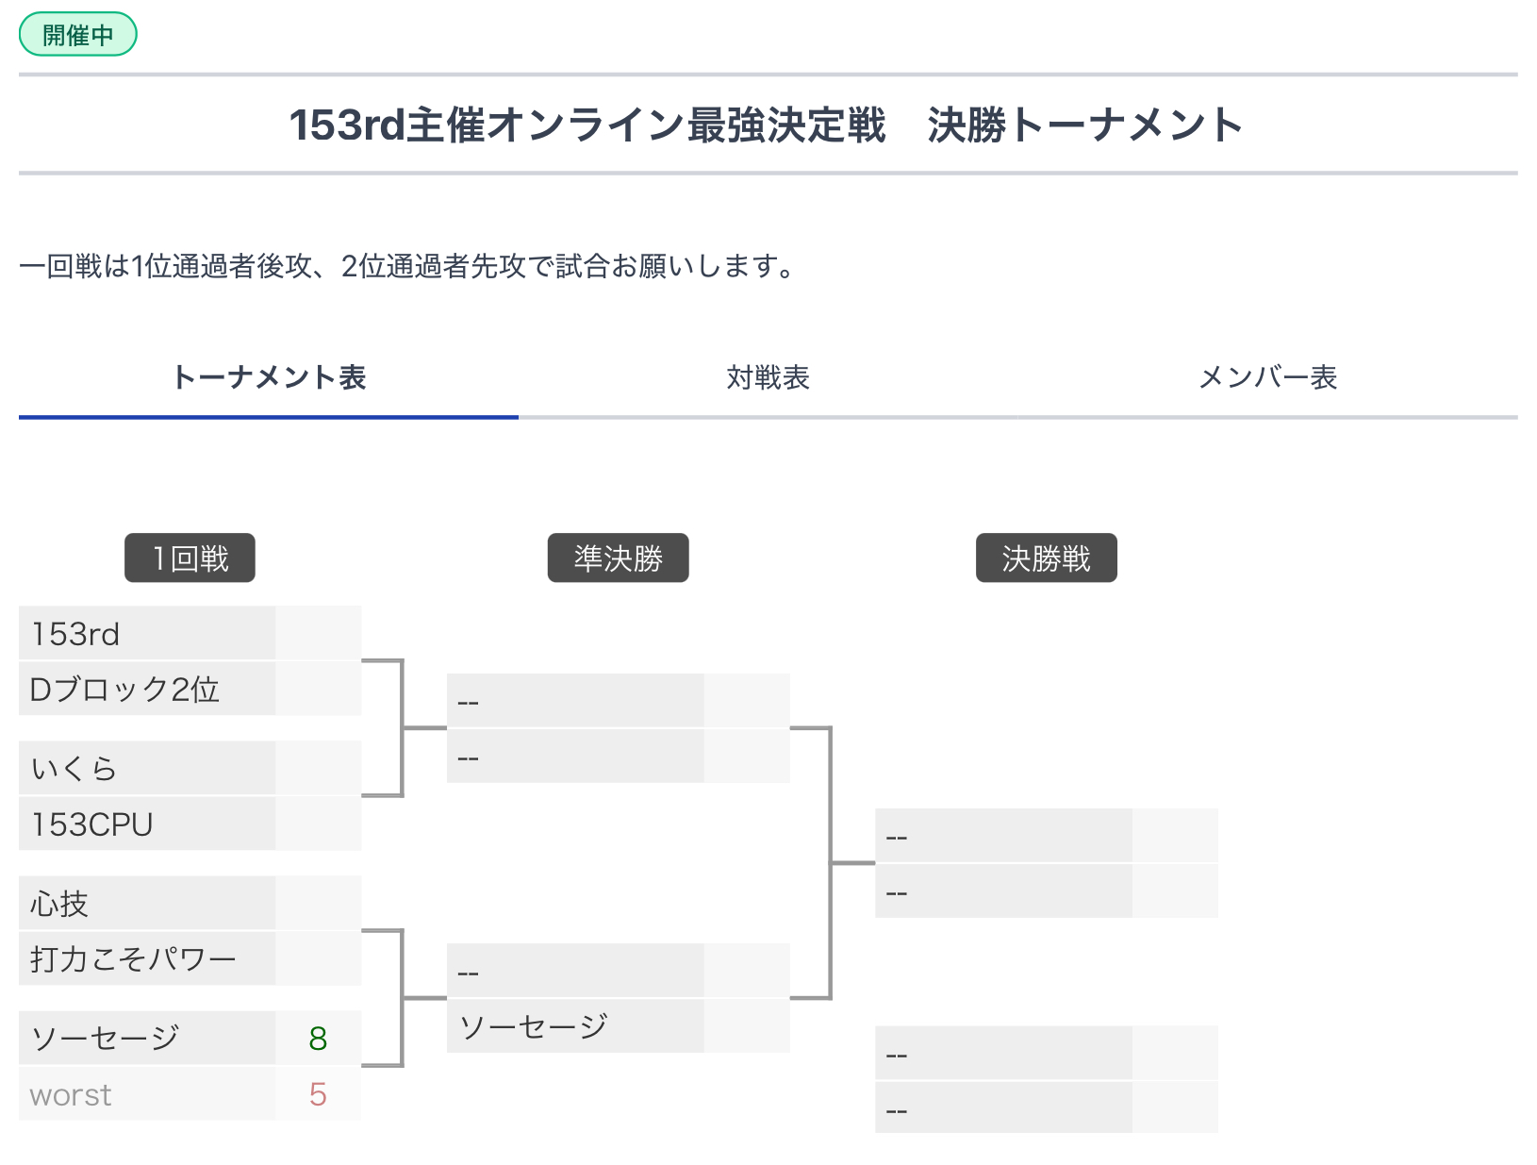Open the トーナメント表 tab
1537x1165 pixels.
pyautogui.click(x=269, y=377)
